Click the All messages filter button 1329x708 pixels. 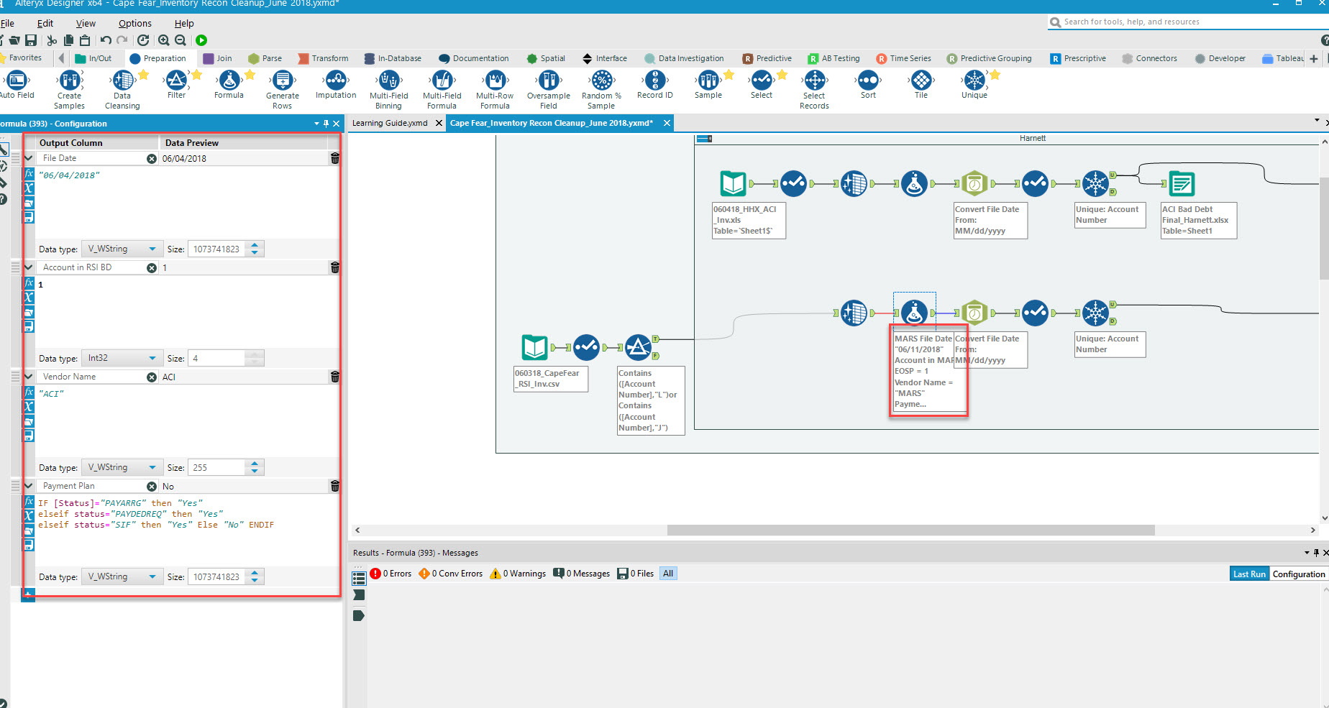click(667, 573)
